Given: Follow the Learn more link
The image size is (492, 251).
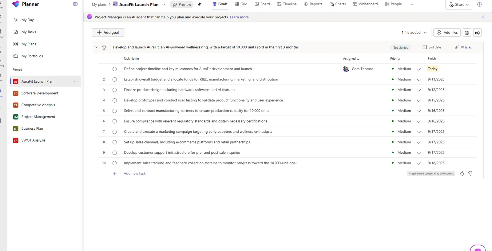Looking at the screenshot, I should point(239,17).
